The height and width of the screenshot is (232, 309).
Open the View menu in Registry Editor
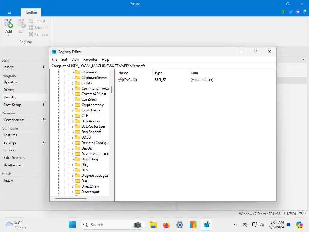[75, 60]
